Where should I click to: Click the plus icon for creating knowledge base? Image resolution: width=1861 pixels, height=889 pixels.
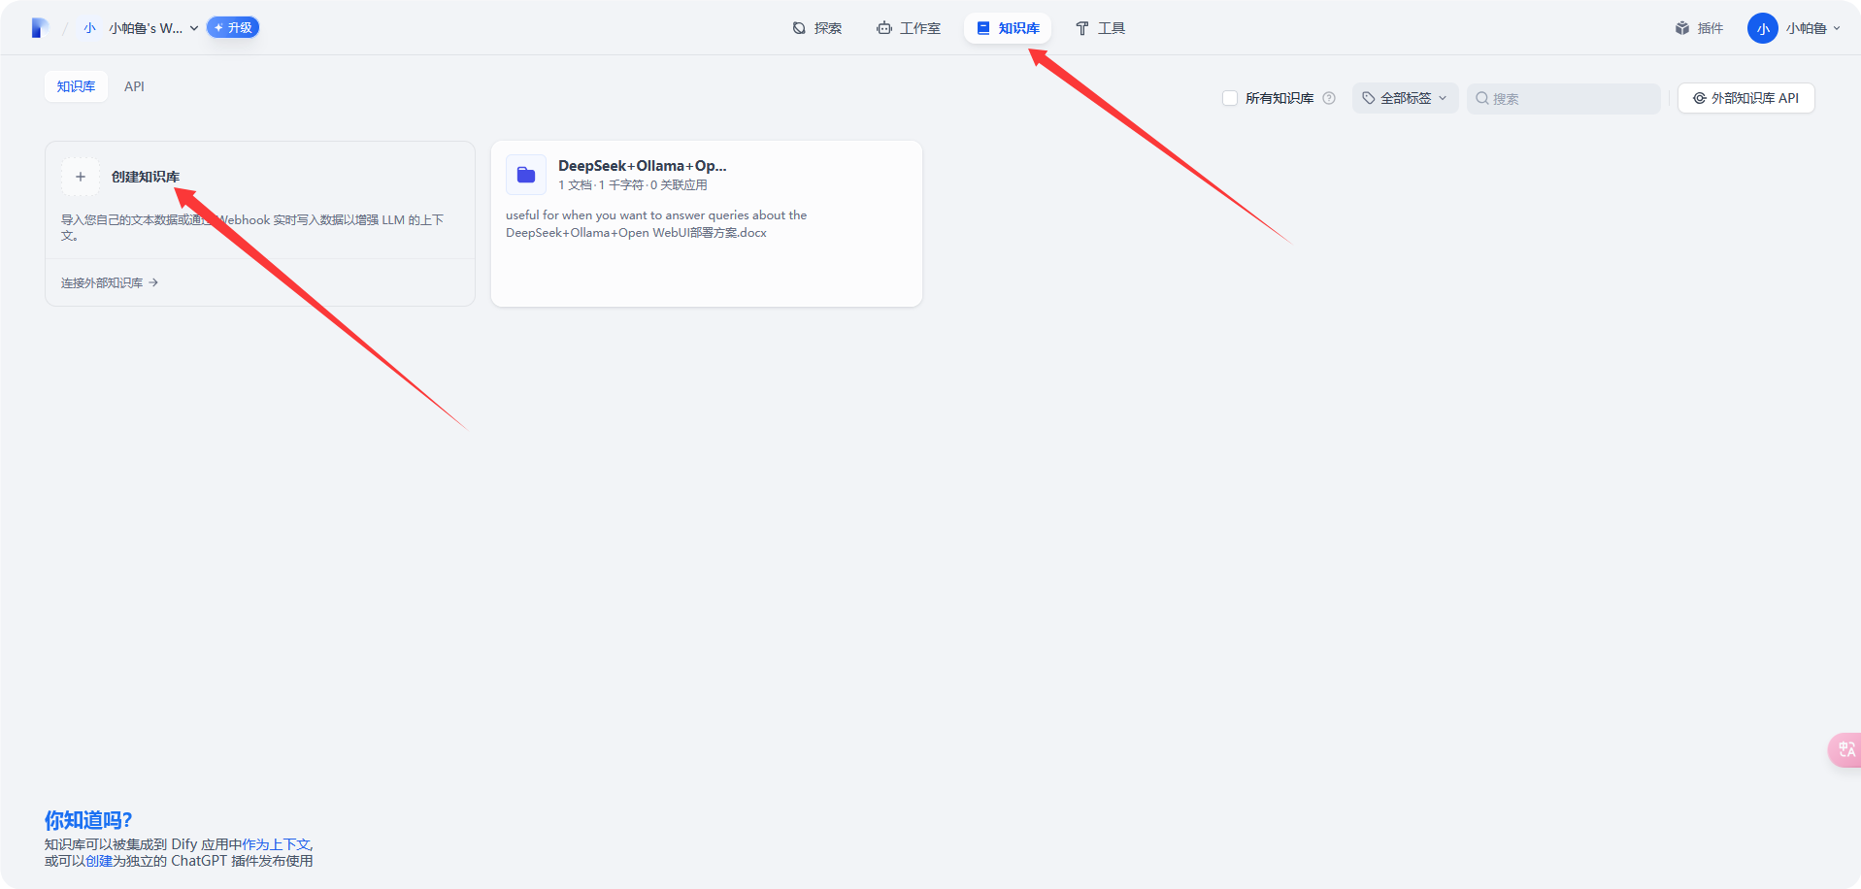click(x=81, y=177)
